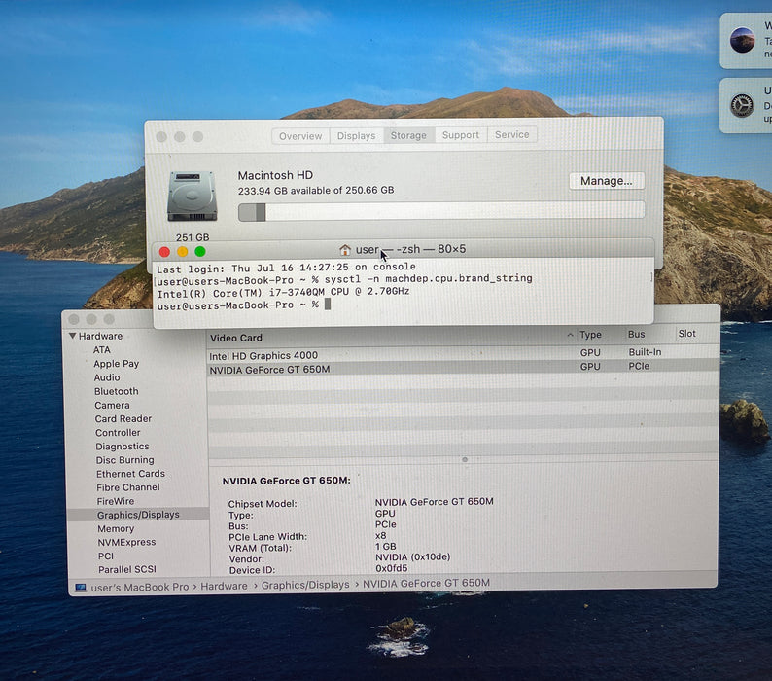This screenshot has height=681, width=772.
Task: Open Memory hardware info
Action: (x=116, y=528)
